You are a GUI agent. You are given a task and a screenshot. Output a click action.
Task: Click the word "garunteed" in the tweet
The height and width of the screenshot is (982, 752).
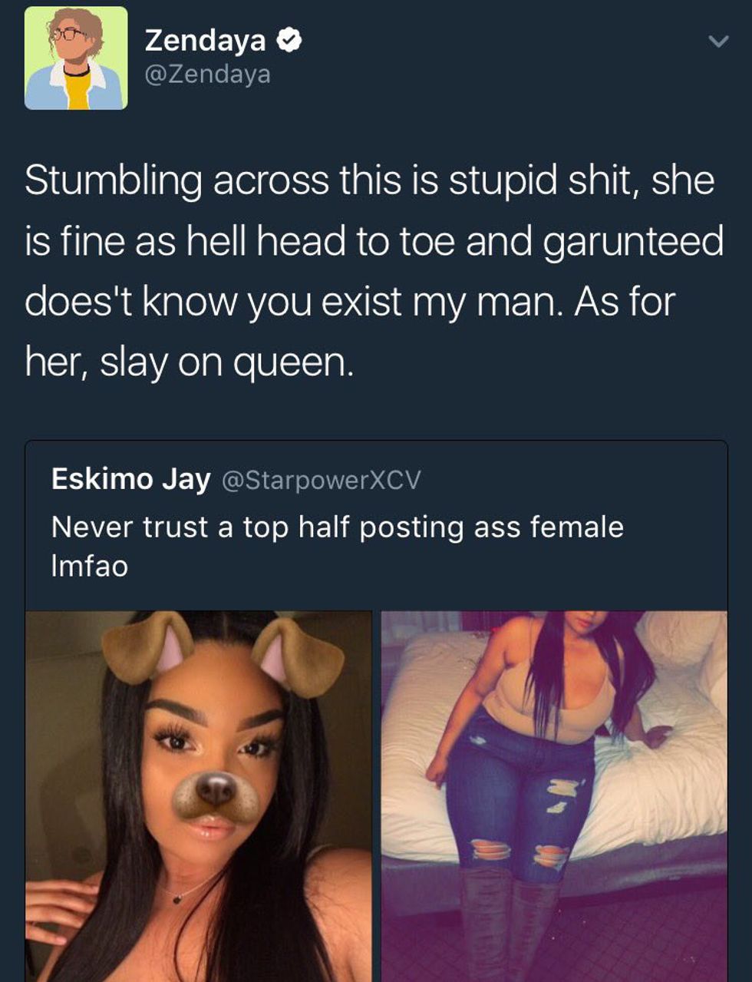pos(633,241)
